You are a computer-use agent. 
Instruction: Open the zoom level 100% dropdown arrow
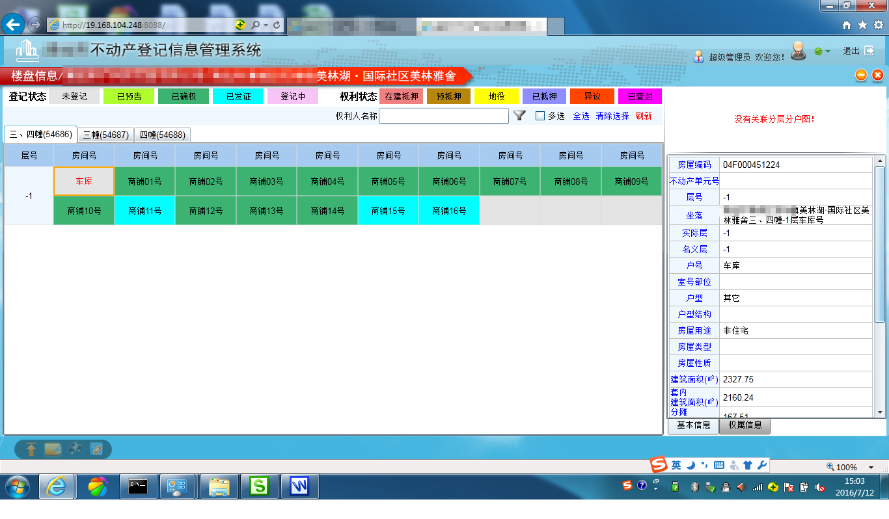tap(871, 467)
